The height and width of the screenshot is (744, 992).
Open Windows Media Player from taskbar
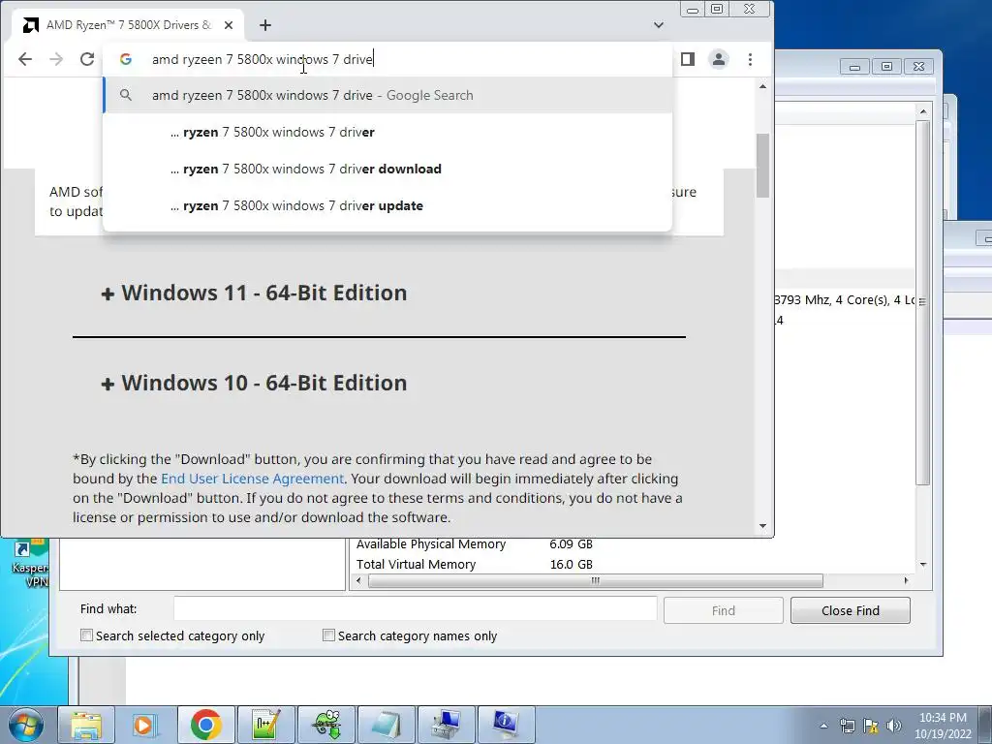click(x=146, y=725)
